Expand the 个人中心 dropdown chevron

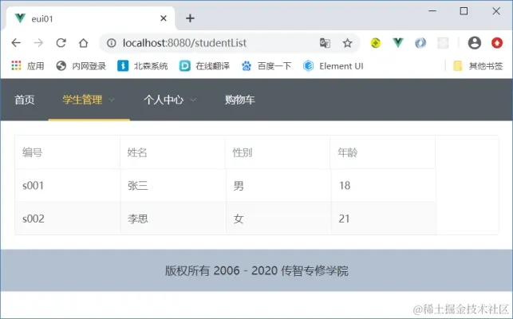pos(193,100)
